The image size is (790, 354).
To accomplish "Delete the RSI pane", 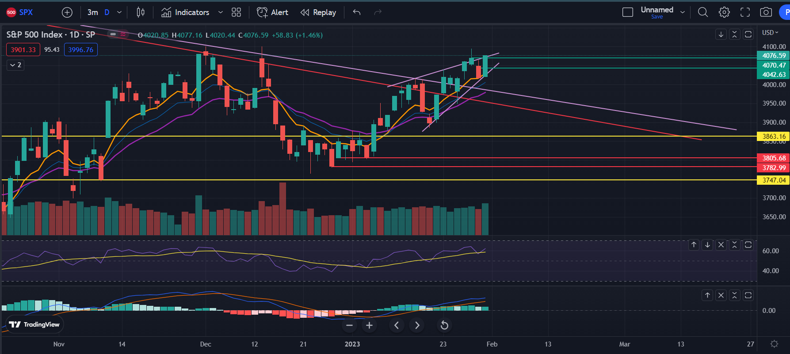I will [x=721, y=244].
